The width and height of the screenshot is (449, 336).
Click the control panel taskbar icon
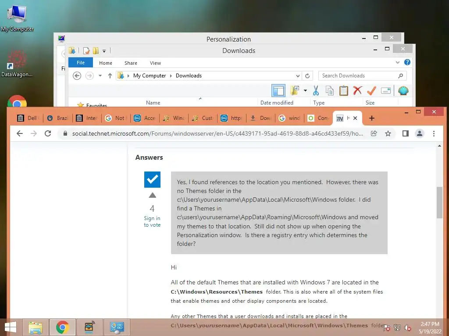tap(116, 327)
